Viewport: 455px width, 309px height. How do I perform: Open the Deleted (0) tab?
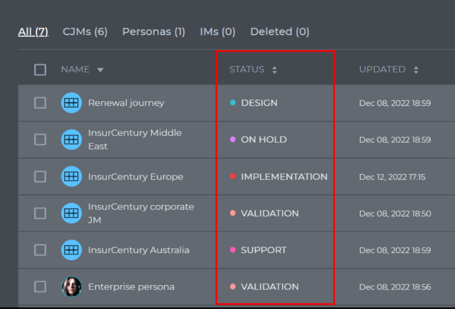click(280, 31)
